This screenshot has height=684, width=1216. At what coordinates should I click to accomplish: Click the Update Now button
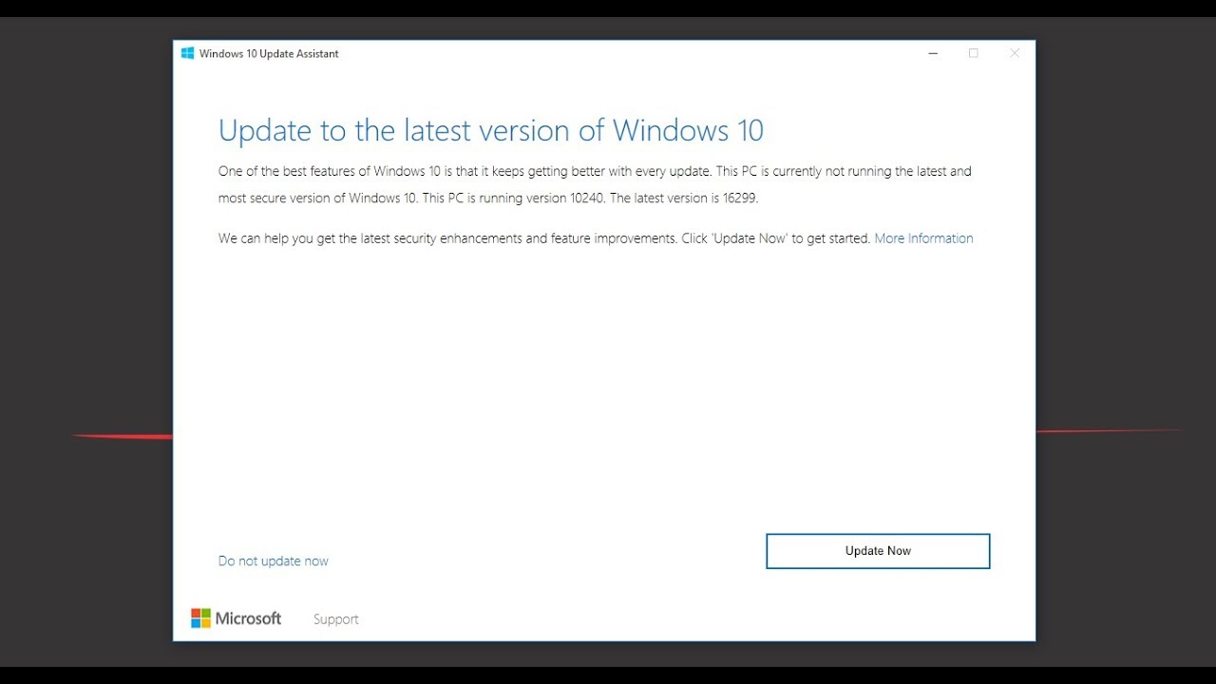tap(878, 551)
